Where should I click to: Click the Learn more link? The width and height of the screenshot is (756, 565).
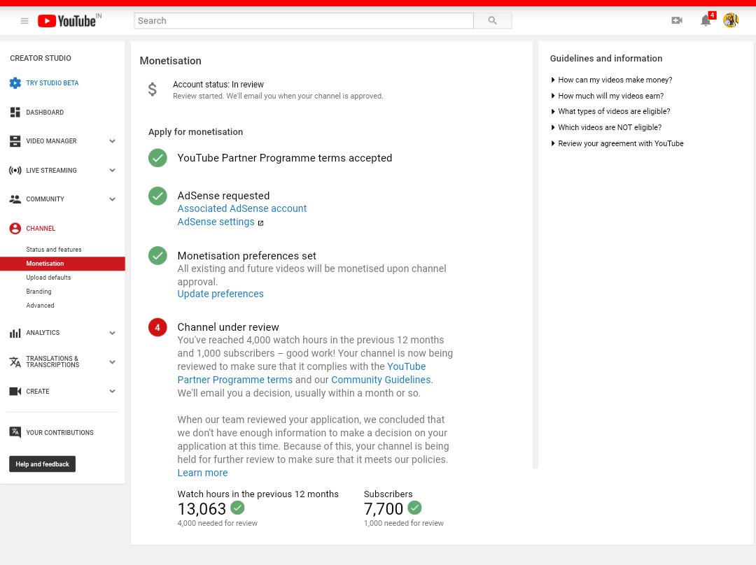coord(202,473)
